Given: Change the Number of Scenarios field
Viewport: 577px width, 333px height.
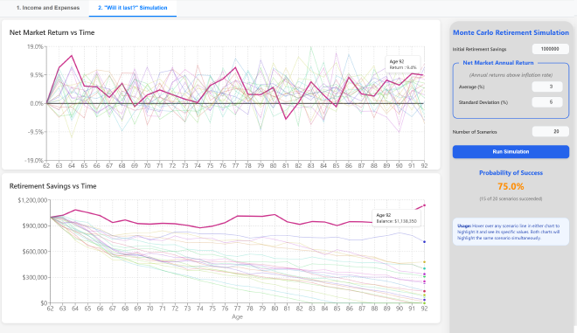Looking at the screenshot, I should pos(551,131).
